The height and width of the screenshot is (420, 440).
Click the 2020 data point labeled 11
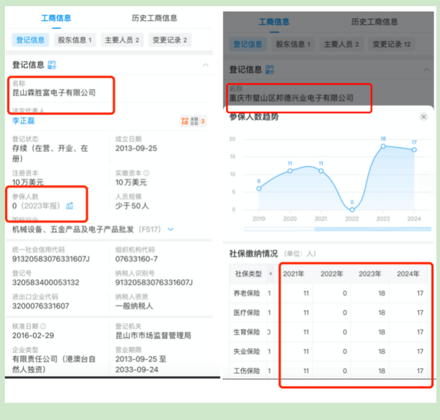(x=290, y=171)
